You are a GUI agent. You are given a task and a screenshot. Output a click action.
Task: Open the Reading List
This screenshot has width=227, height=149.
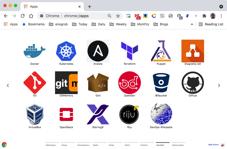pyautogui.click(x=211, y=24)
